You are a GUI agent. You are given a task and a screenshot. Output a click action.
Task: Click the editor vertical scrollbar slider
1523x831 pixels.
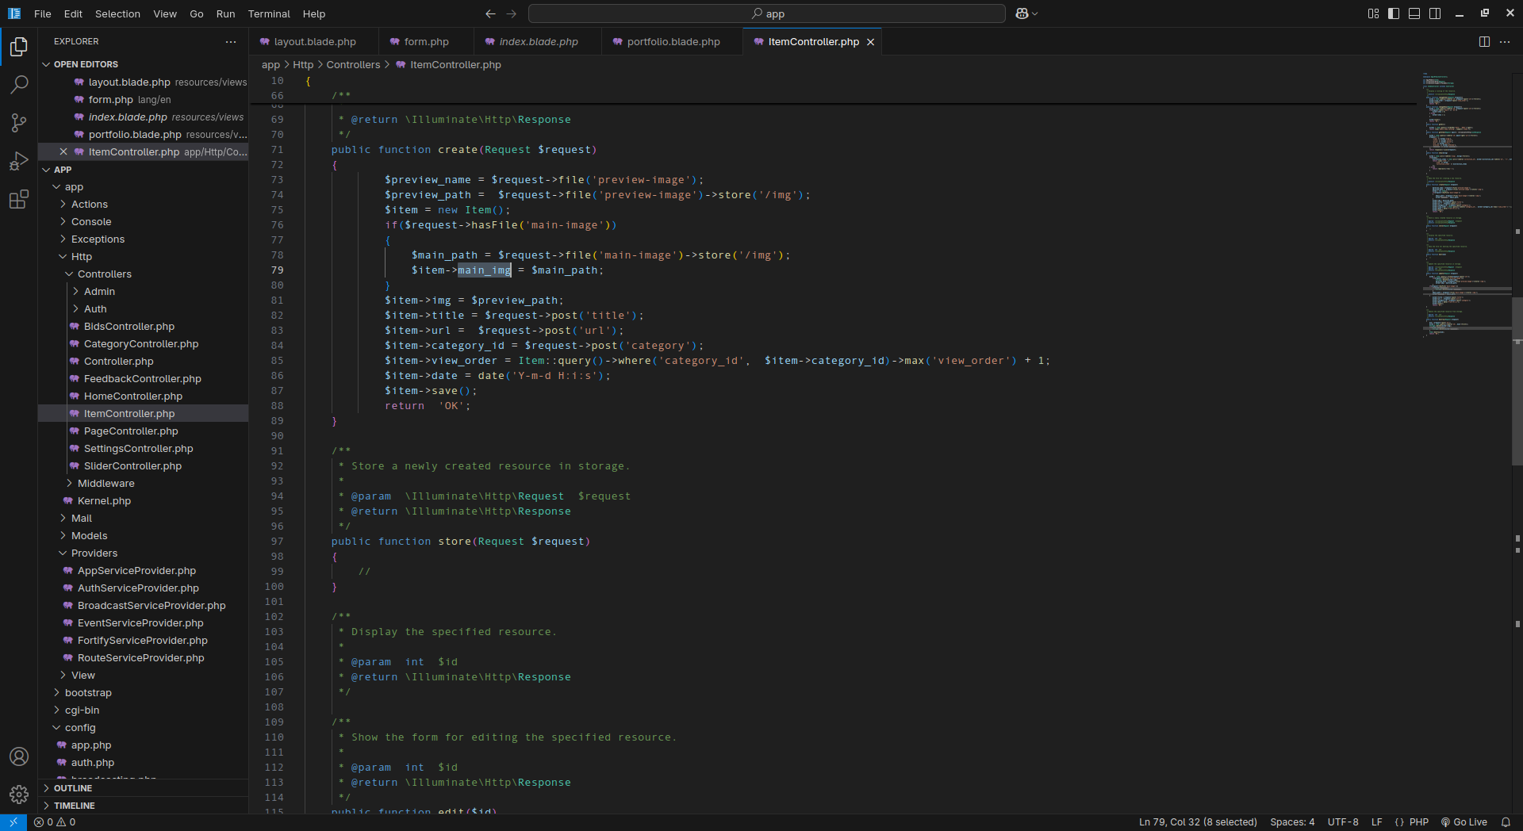coord(1517,381)
